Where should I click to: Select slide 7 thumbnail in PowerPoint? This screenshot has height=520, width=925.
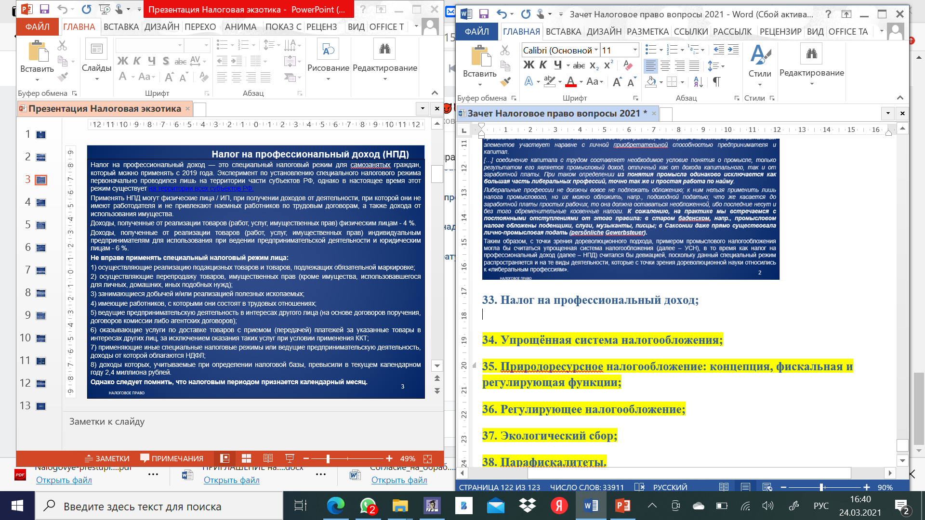point(41,271)
